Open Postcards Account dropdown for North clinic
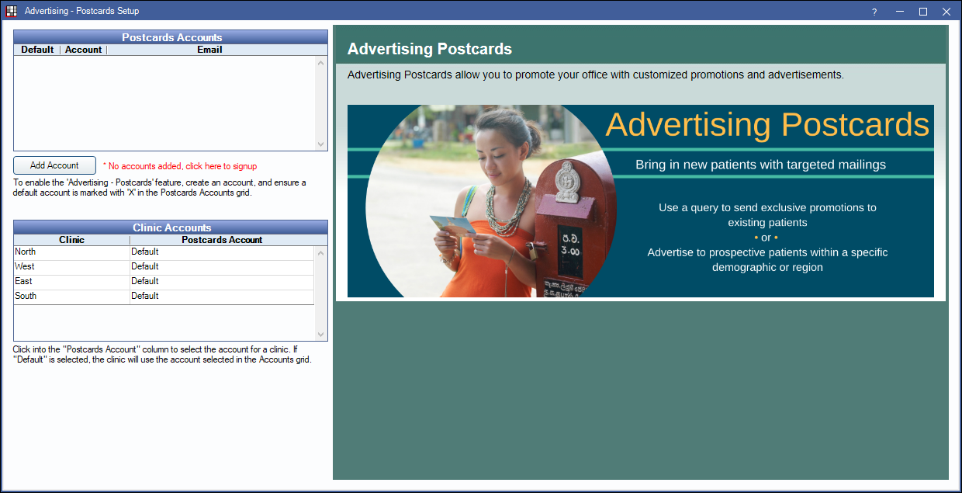The height and width of the screenshot is (493, 962). click(x=221, y=252)
